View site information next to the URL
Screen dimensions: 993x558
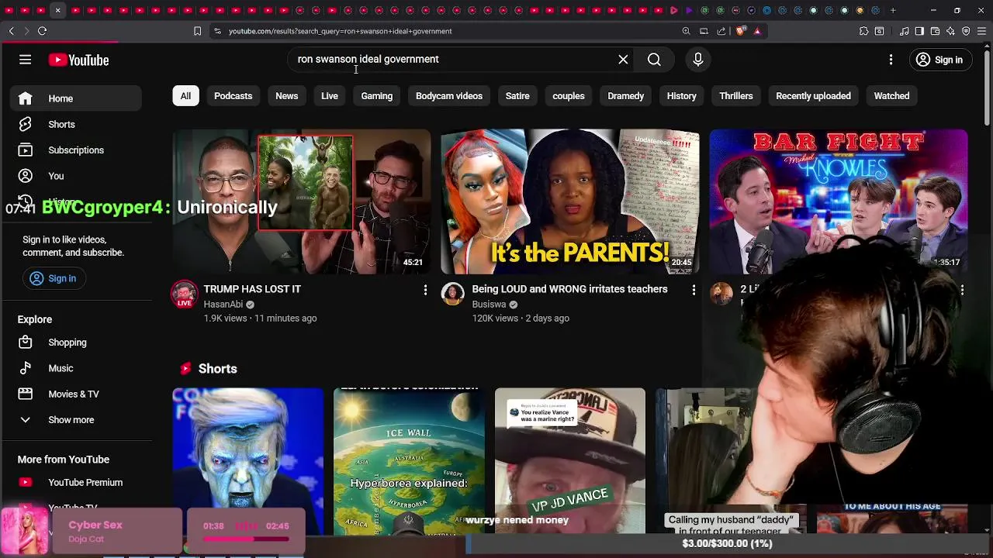coord(217,31)
